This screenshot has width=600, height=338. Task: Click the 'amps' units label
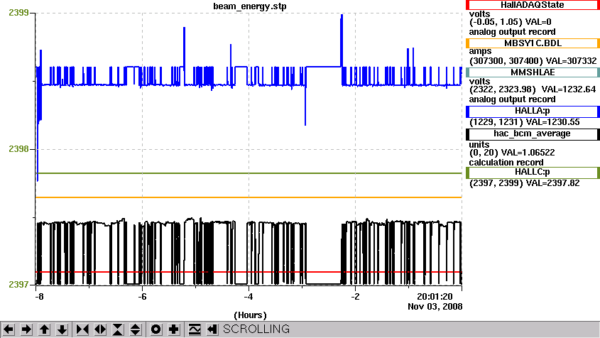[x=480, y=51]
